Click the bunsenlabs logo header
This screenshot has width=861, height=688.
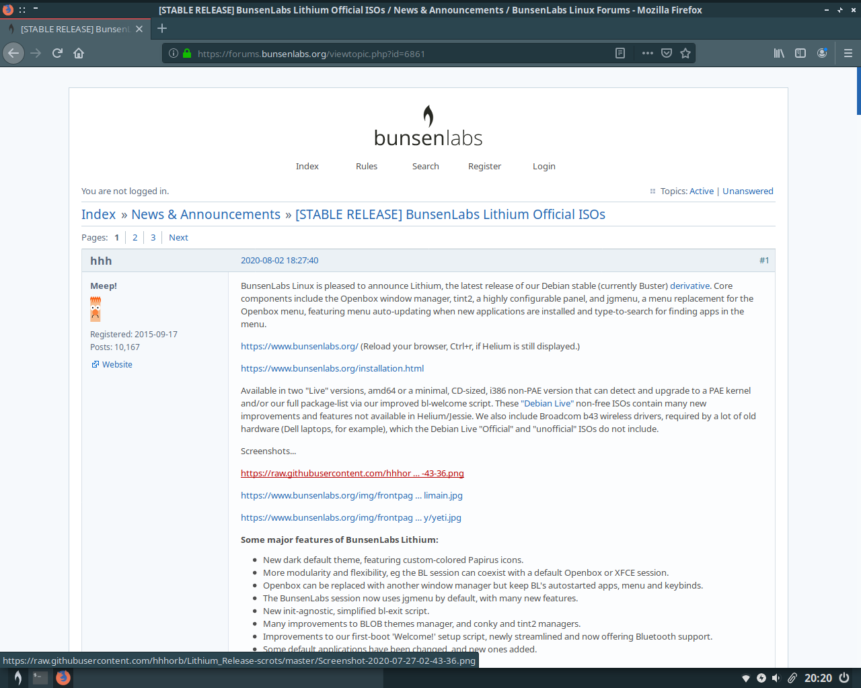coord(428,126)
